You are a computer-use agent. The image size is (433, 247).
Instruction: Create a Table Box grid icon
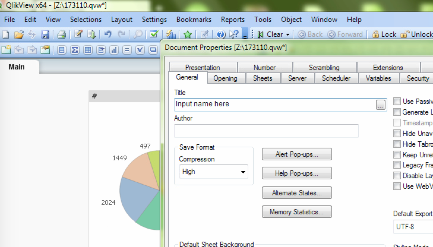coord(88,50)
